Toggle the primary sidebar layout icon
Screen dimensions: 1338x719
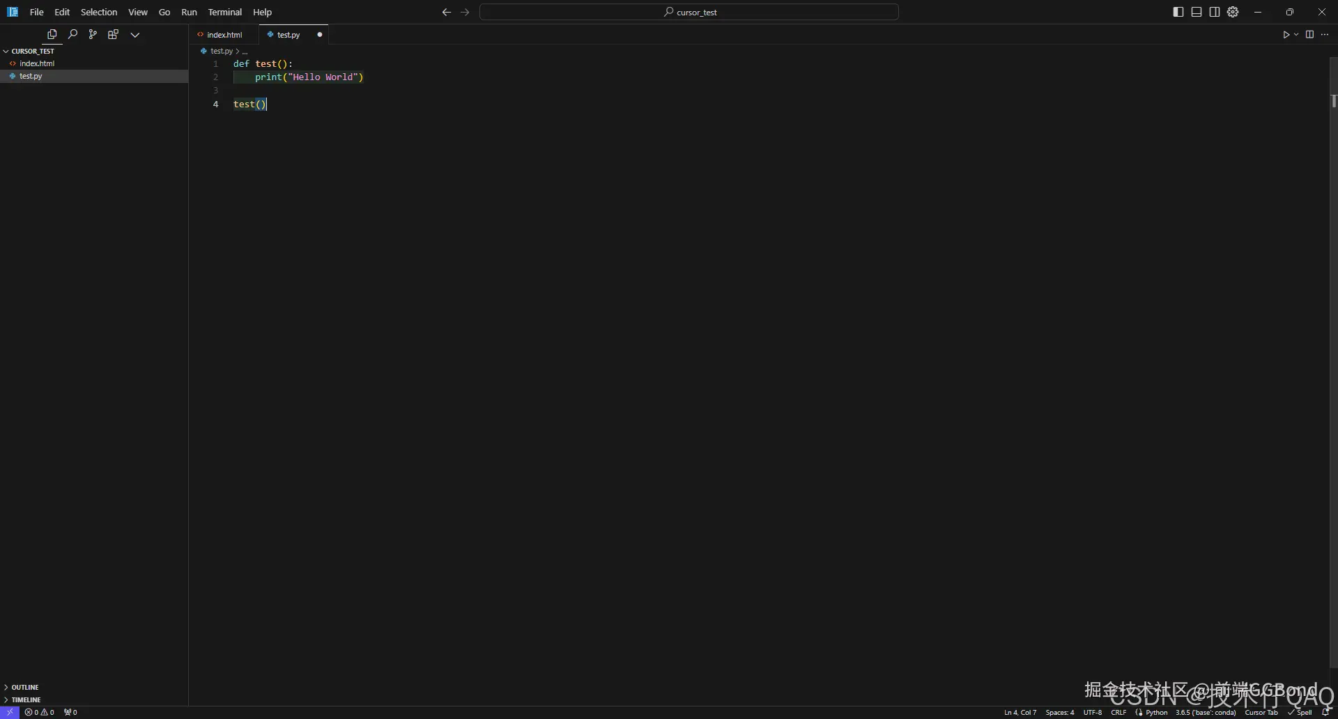pyautogui.click(x=1178, y=12)
